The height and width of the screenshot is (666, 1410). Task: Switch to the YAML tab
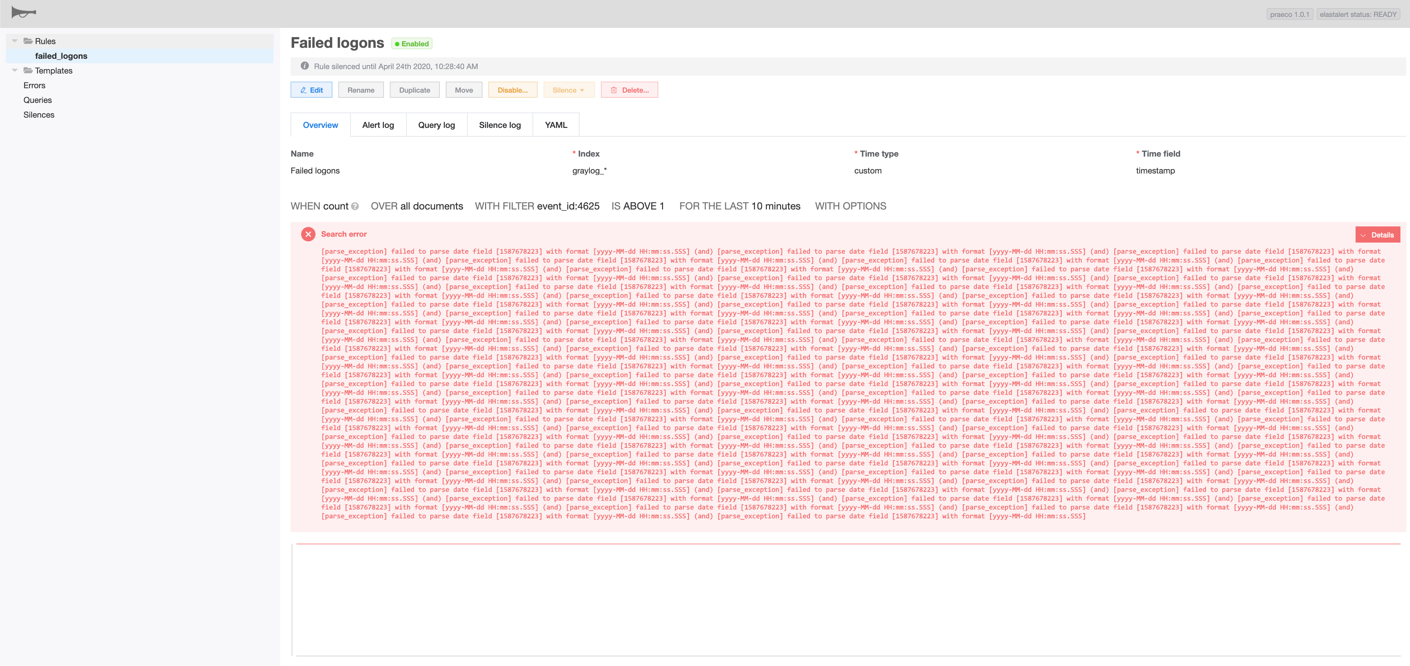tap(556, 125)
